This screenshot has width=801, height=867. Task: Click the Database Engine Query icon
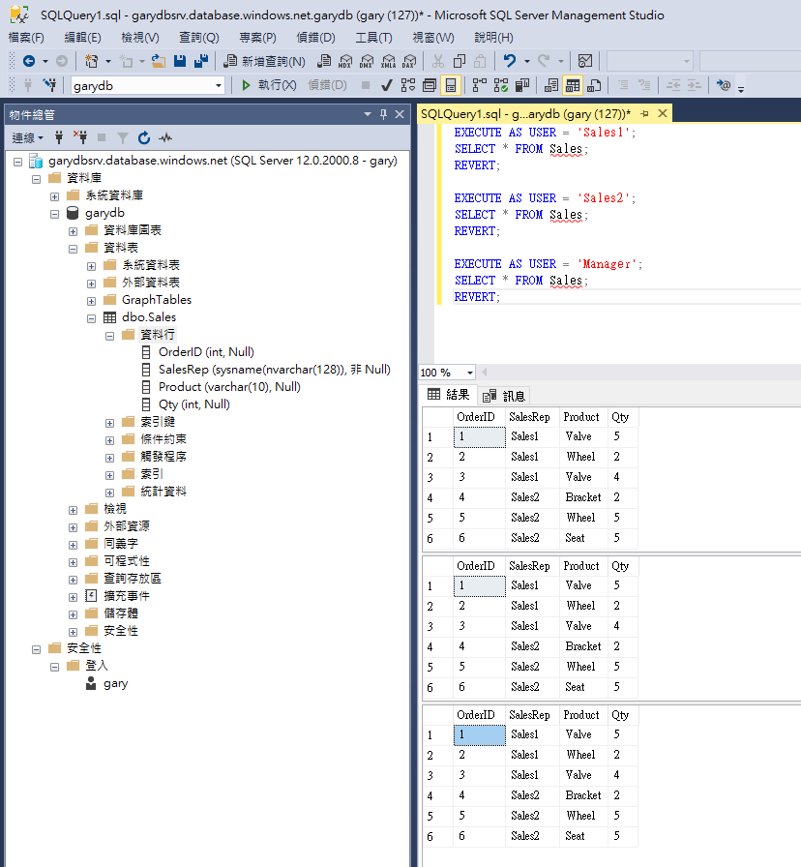tap(324, 61)
